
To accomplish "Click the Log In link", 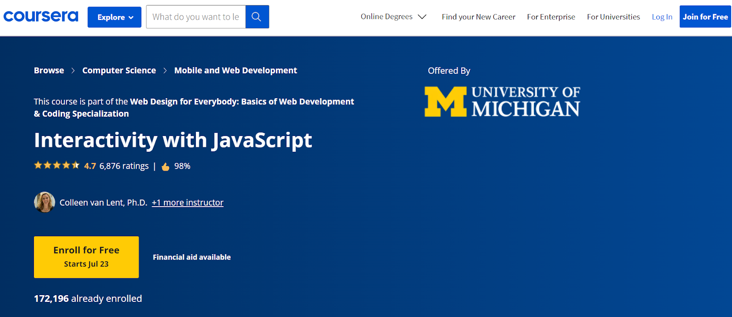I will tap(662, 17).
